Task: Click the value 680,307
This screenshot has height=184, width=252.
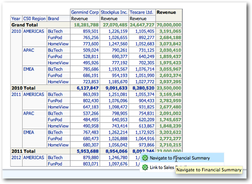Action: pos(91,145)
